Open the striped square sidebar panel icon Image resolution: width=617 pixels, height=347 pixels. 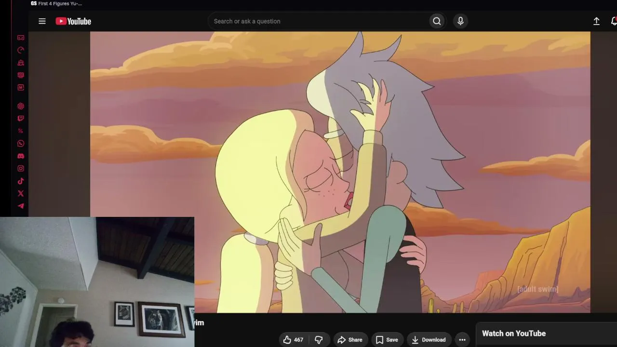[x=21, y=75]
